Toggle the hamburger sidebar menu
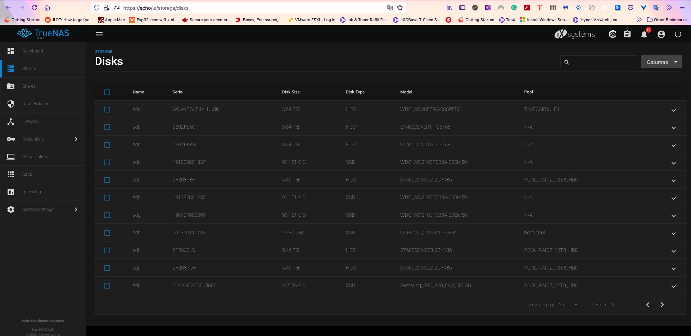Screen dimensions: 691x336 (x=99, y=34)
